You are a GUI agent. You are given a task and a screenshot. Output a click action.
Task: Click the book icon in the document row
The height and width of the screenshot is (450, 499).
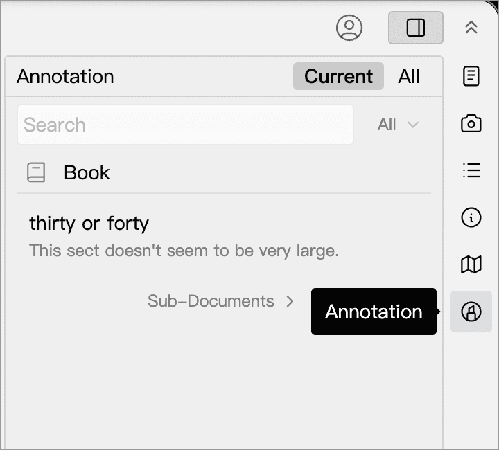point(36,172)
